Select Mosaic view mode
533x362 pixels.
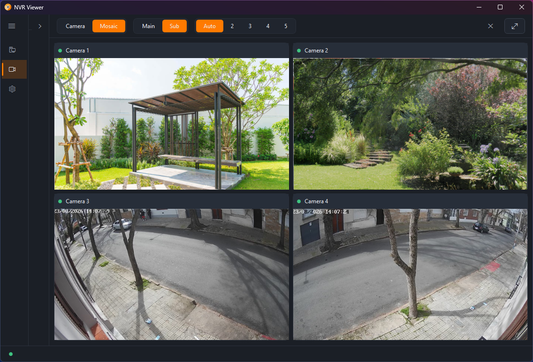click(109, 26)
